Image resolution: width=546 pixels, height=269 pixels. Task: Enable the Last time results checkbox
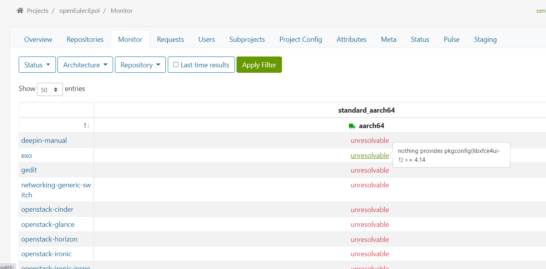click(x=176, y=65)
